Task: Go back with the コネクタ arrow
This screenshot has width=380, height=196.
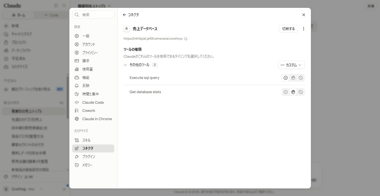Action: 125,15
